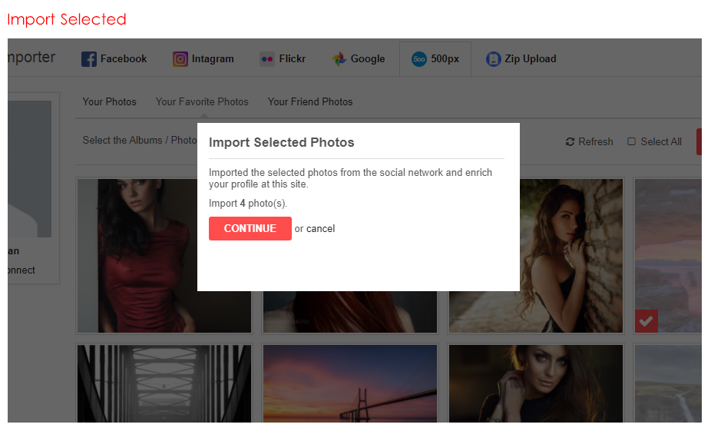Image resolution: width=711 pixels, height=431 pixels.
Task: Click the cancel link in dialog
Action: pos(321,229)
